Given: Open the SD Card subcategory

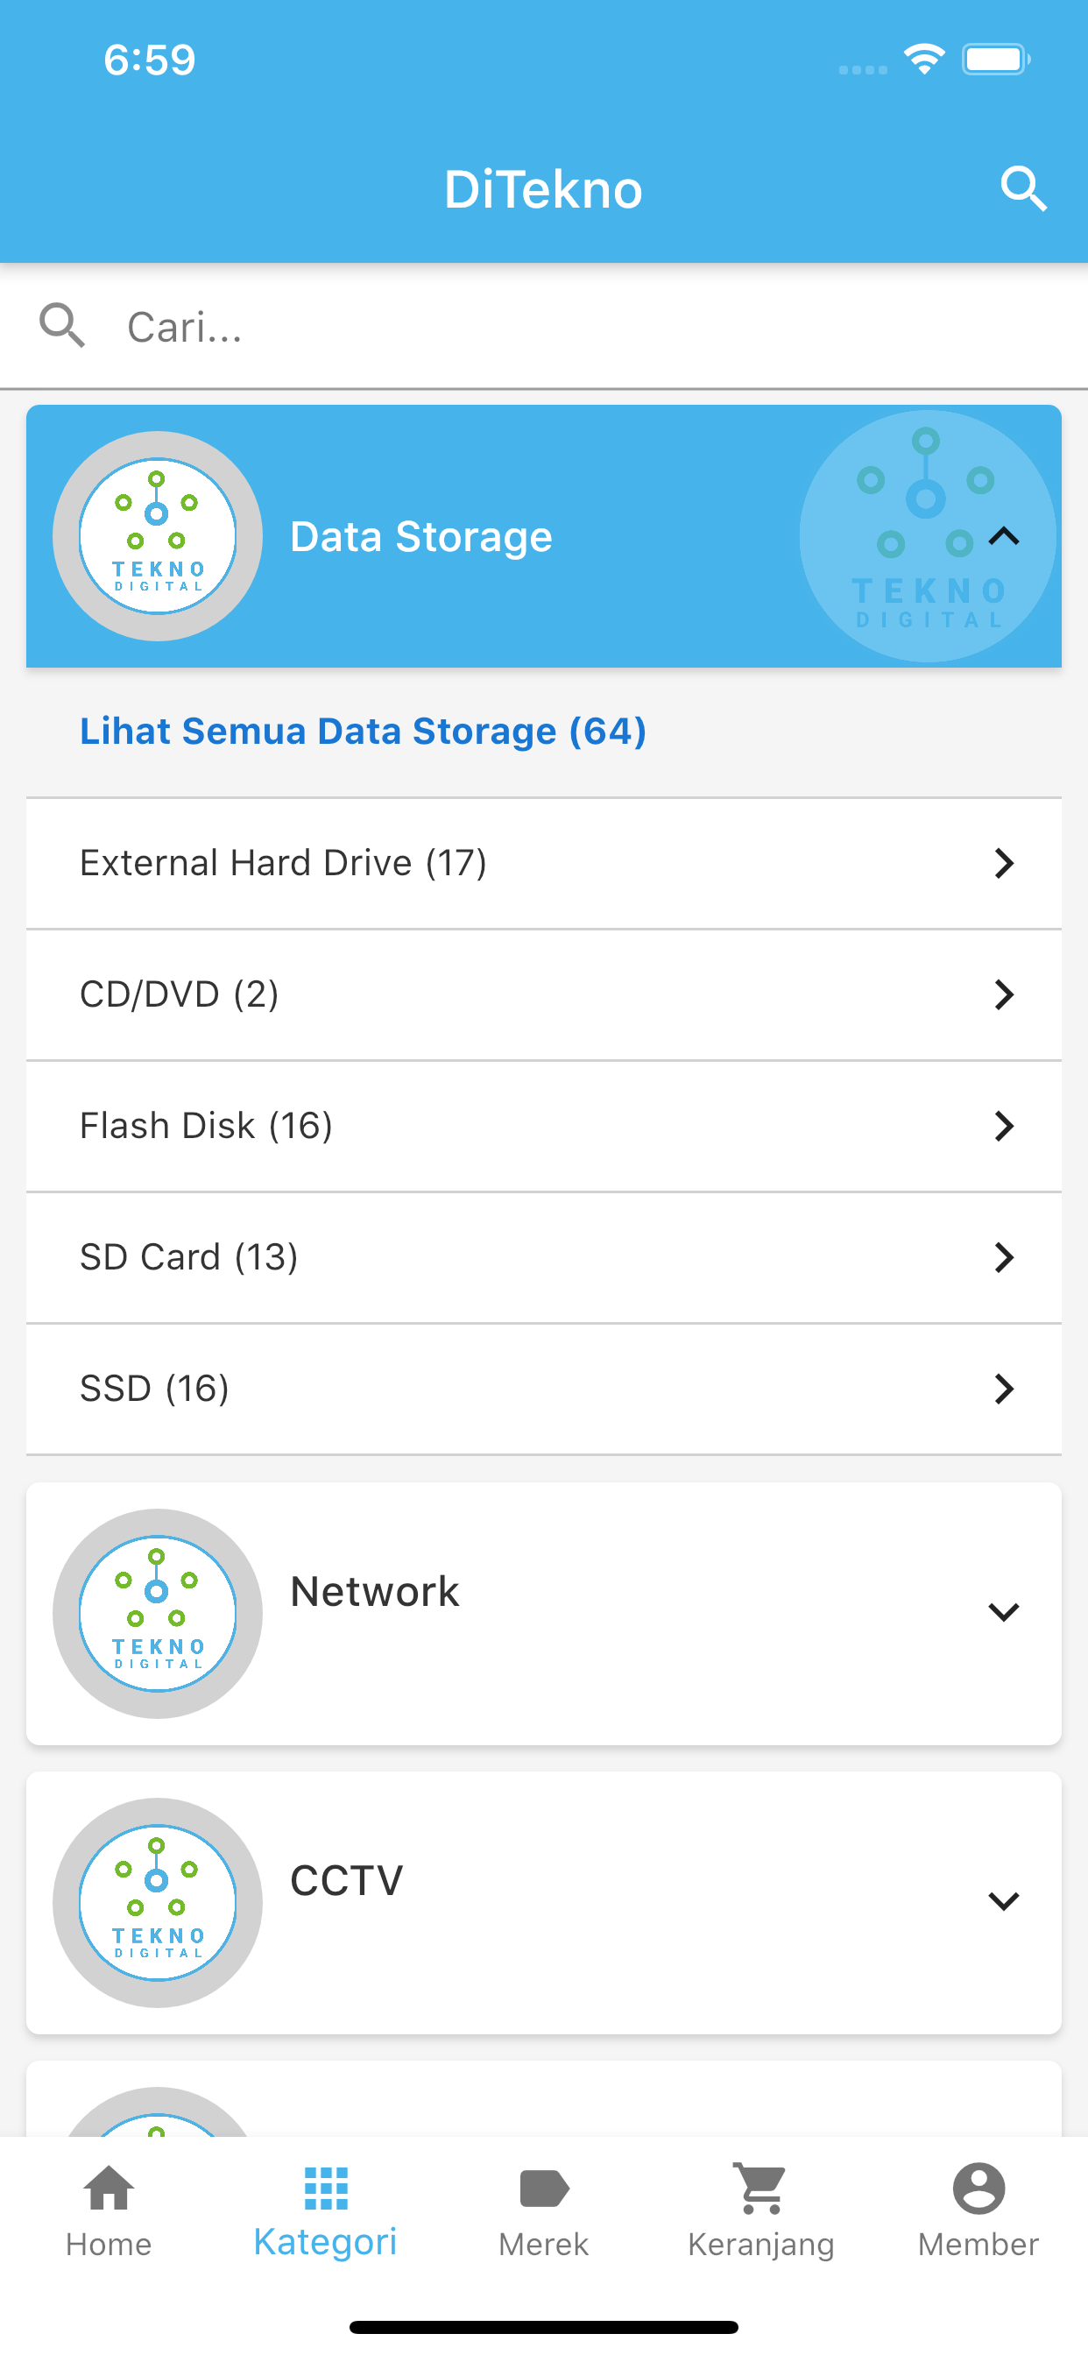Looking at the screenshot, I should pyautogui.click(x=544, y=1258).
